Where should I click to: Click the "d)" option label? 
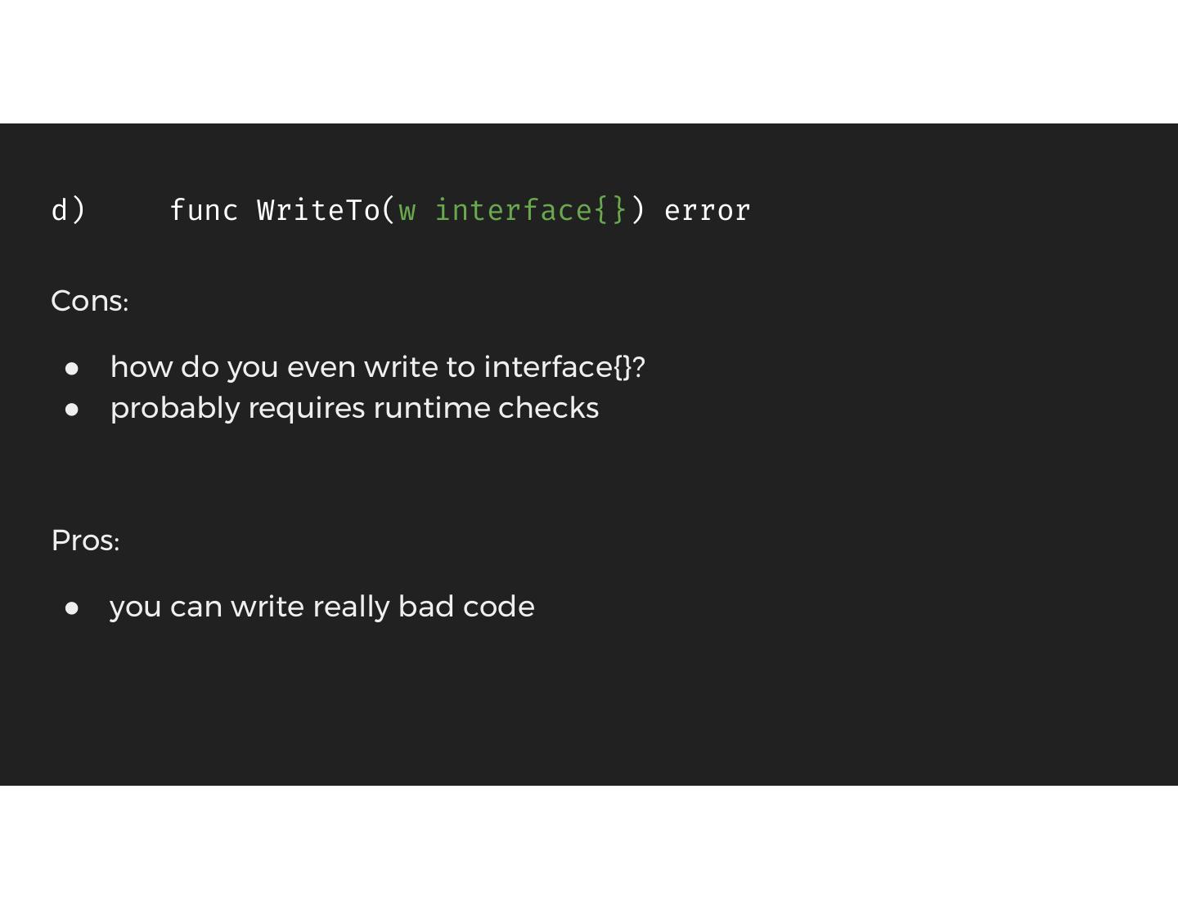(x=68, y=211)
